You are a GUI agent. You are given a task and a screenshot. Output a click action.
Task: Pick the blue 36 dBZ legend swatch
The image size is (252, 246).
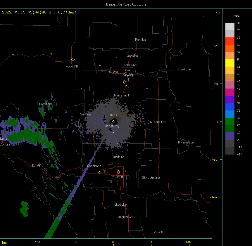pos(230,107)
